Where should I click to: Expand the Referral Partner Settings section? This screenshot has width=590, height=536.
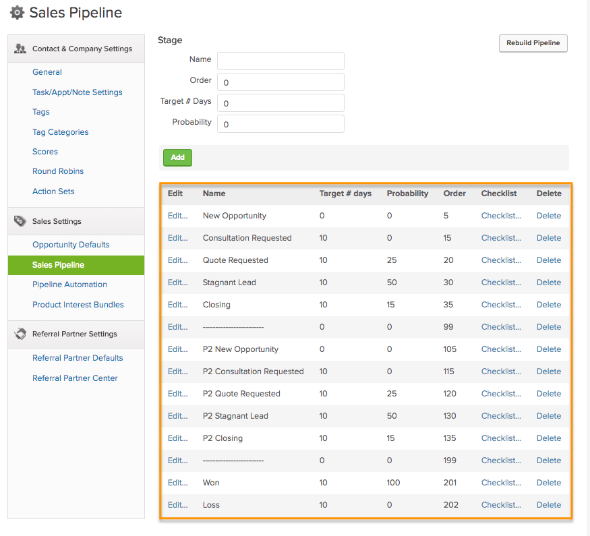(76, 334)
